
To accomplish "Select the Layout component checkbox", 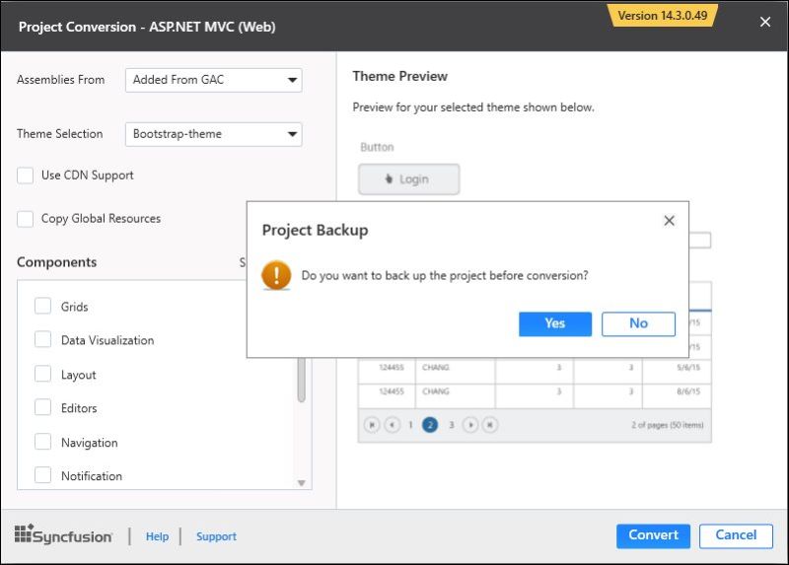I will pos(42,374).
